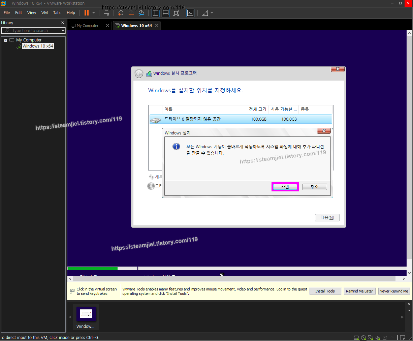
Task: Click the horizontal scrollbar of VM view
Action: pyautogui.click(x=234, y=279)
